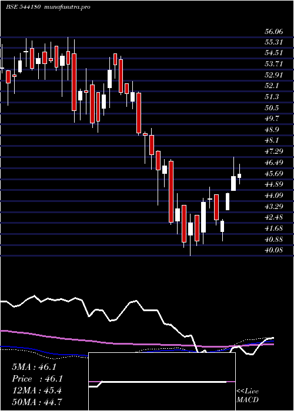Select the 48.1 price label
Viewport: 294px width, 411px height.
272,140
